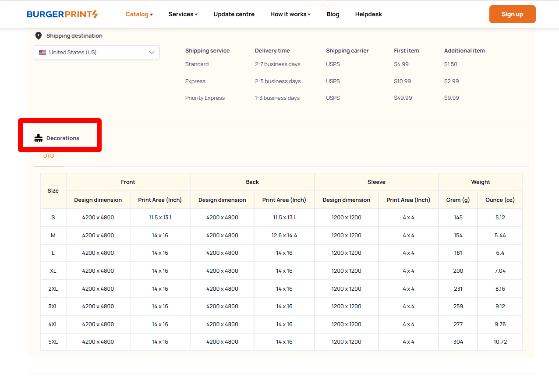Select the DTG decoration tab

49,156
